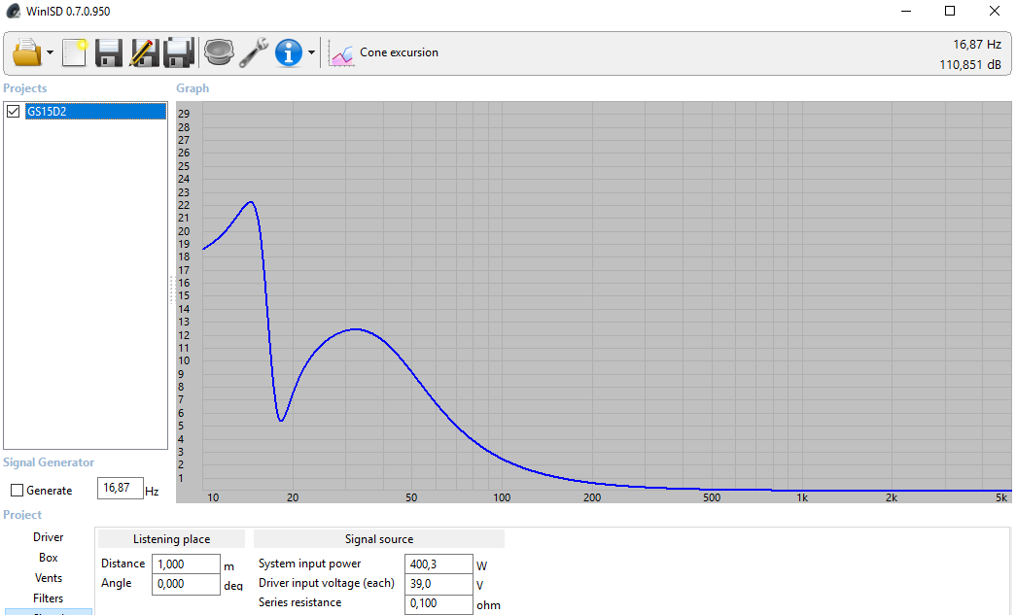The height and width of the screenshot is (615, 1017).
Task: Click the 110,851 dB readout
Action: pos(969,65)
